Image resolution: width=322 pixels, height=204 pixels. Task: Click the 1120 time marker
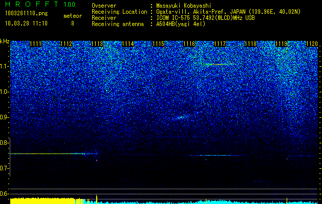312,44
